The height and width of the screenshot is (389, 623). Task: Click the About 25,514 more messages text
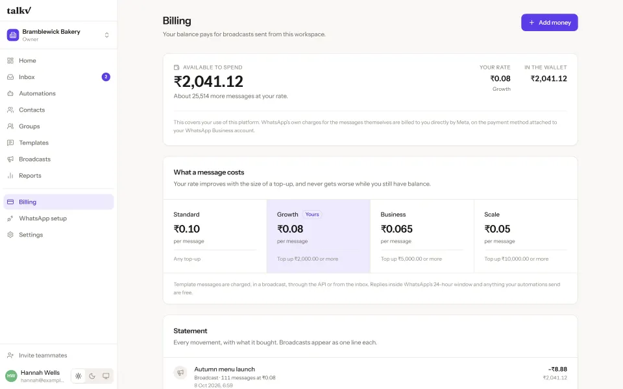230,96
